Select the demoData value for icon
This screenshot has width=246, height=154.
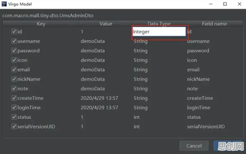pos(92,60)
